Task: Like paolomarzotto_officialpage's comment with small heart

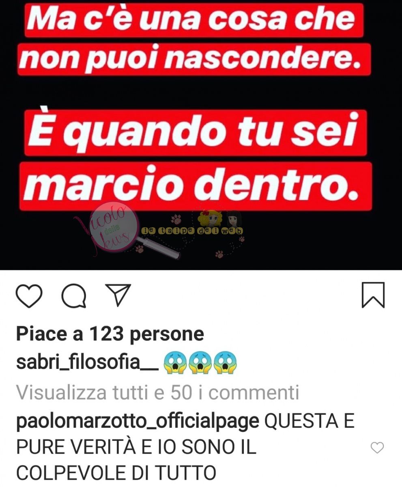Action: click(x=378, y=448)
